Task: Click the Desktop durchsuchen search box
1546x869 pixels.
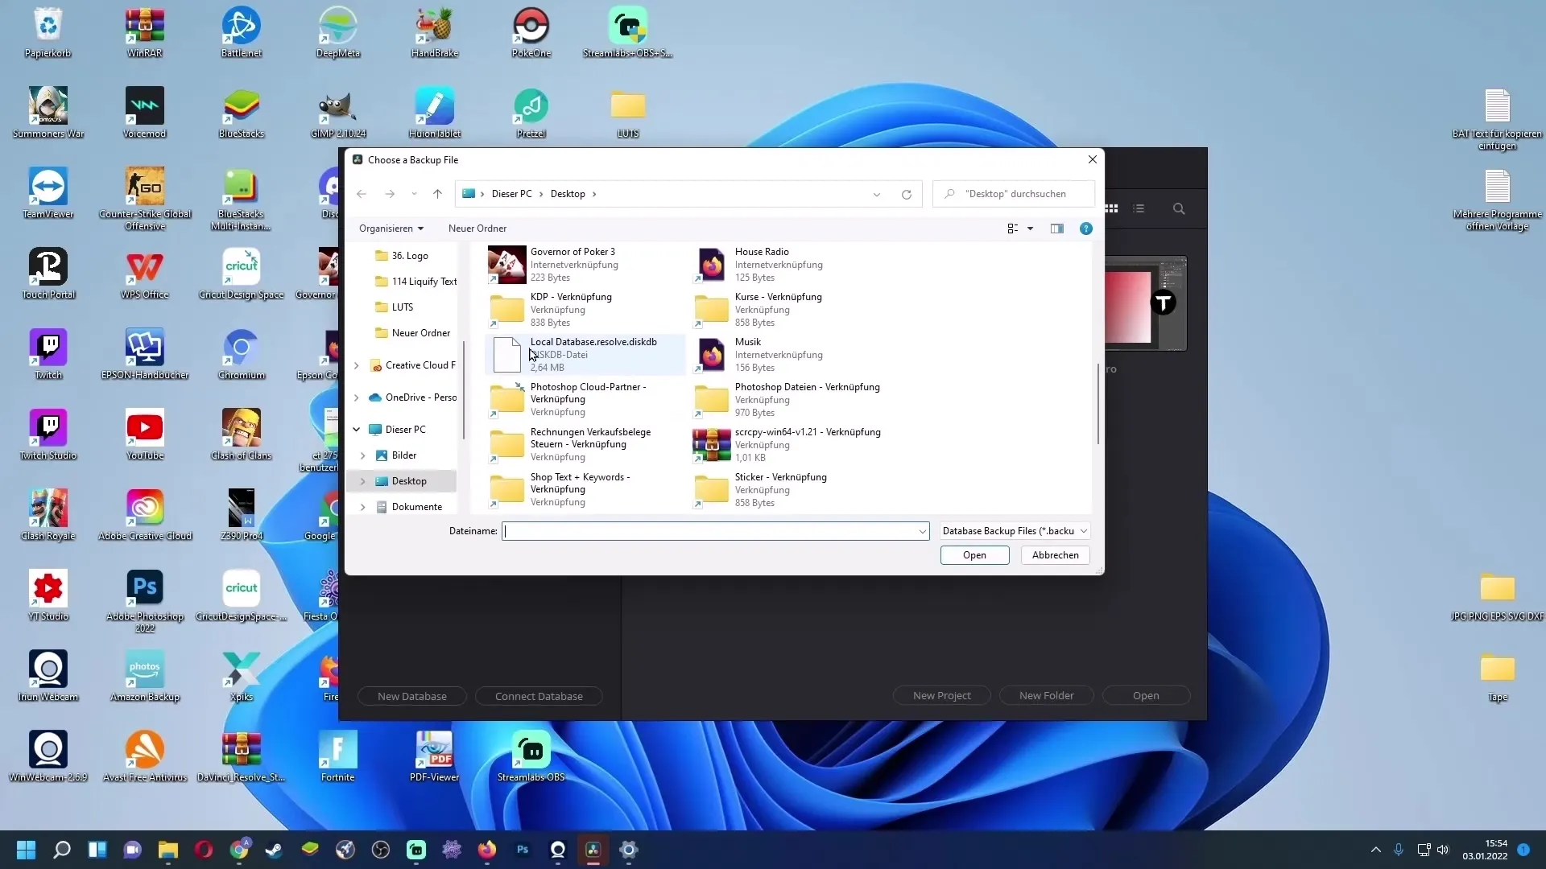Action: 1014,194
